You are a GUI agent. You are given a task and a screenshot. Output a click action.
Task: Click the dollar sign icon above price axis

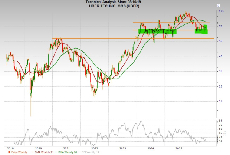218,6
